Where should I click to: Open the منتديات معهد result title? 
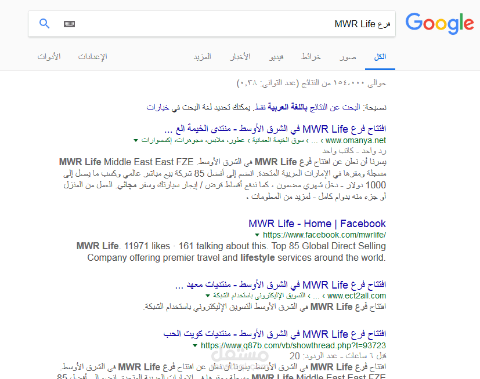pos(280,285)
